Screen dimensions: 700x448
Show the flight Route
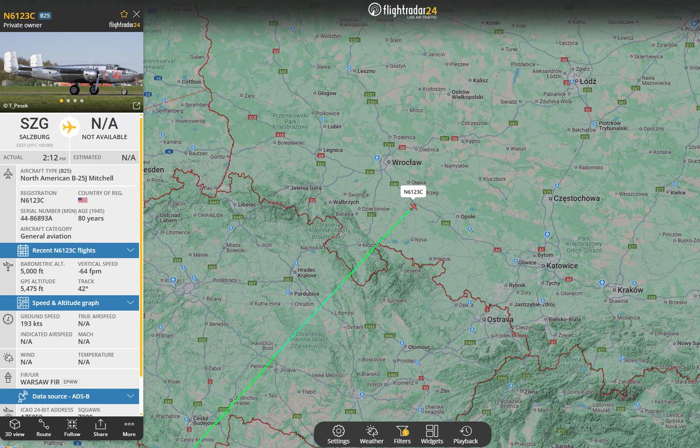coord(44,428)
